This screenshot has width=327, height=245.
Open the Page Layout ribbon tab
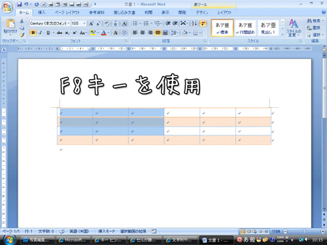click(x=67, y=12)
